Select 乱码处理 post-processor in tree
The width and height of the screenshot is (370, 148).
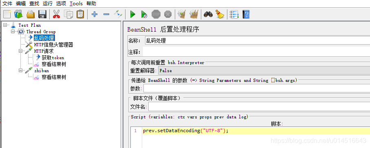coord(44,38)
